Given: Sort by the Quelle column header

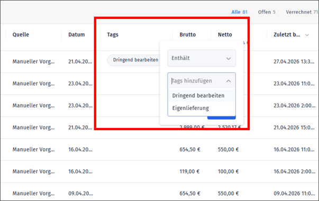Looking at the screenshot, I should click(21, 34).
